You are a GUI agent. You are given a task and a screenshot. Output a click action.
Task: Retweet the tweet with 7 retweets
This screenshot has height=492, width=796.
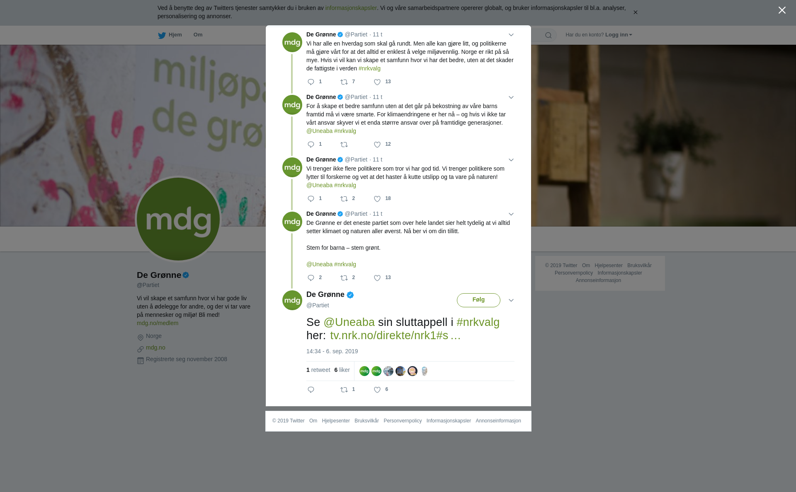344,82
